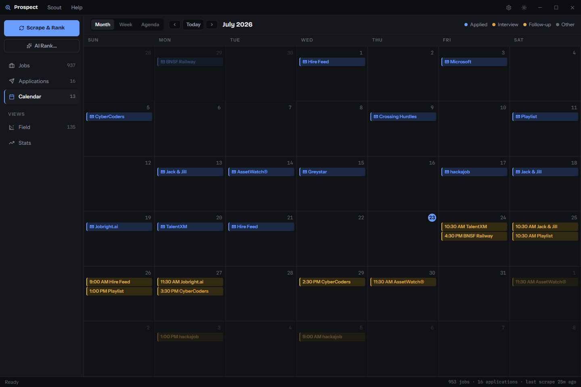Image resolution: width=581 pixels, height=387 pixels.
Task: Open 9:00 AM Hire Feed interview
Action: (119, 282)
